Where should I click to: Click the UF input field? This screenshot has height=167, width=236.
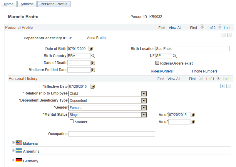[164, 56]
